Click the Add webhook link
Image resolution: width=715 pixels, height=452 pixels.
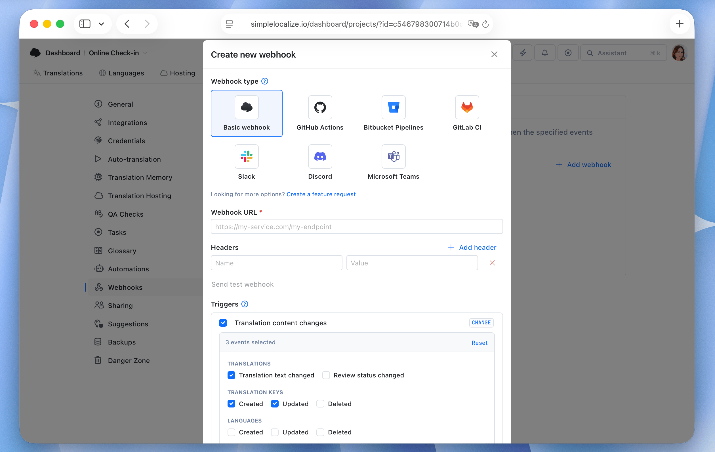[x=584, y=164]
